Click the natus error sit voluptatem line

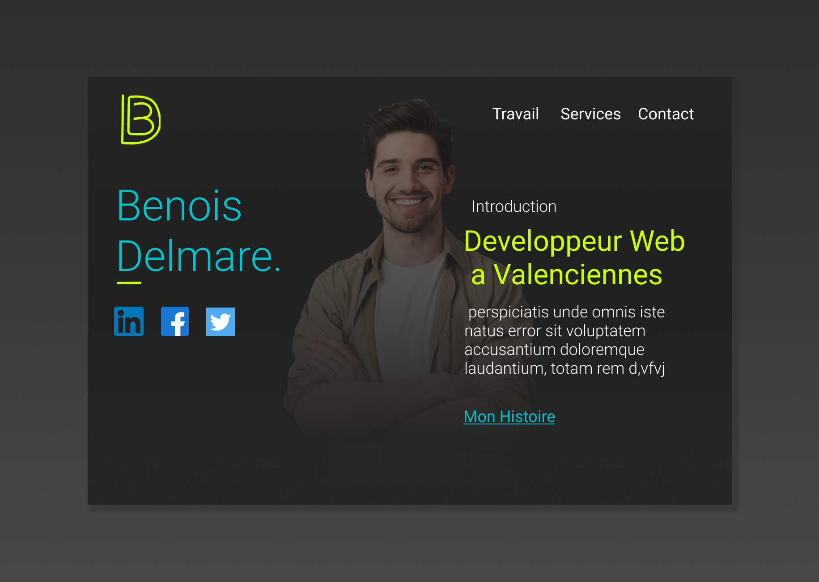pyautogui.click(x=555, y=331)
